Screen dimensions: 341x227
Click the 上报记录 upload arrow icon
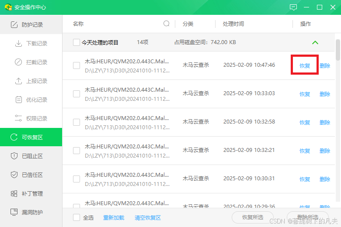pyautogui.click(x=18, y=81)
